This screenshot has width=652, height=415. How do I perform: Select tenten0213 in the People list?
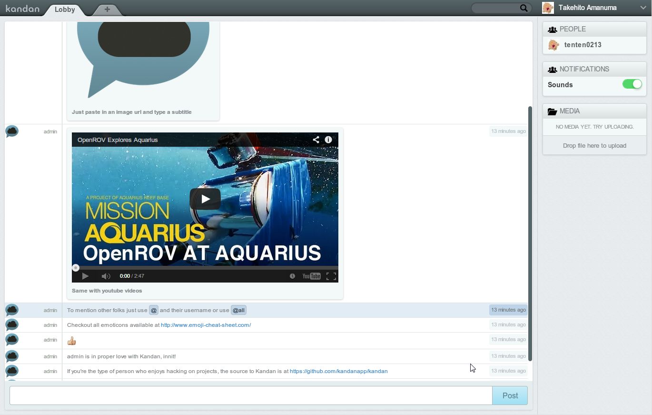583,45
